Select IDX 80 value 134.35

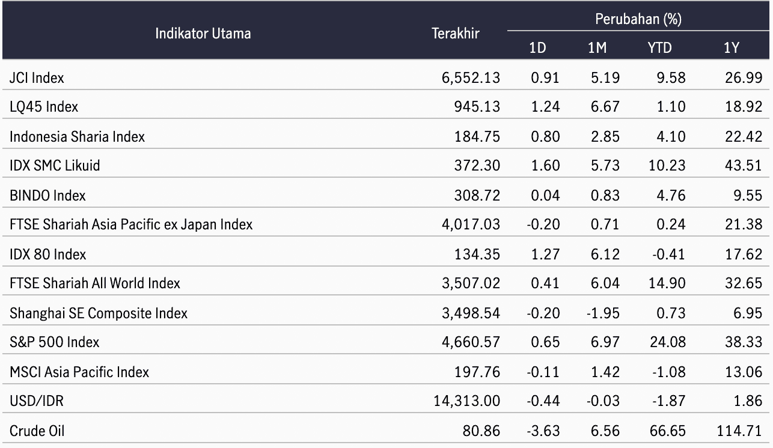pyautogui.click(x=478, y=254)
